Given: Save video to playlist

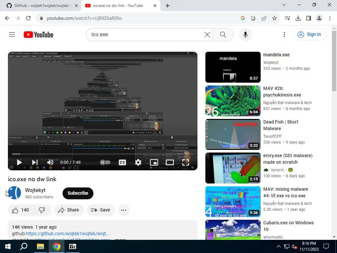Looking at the screenshot, I should coord(101,210).
